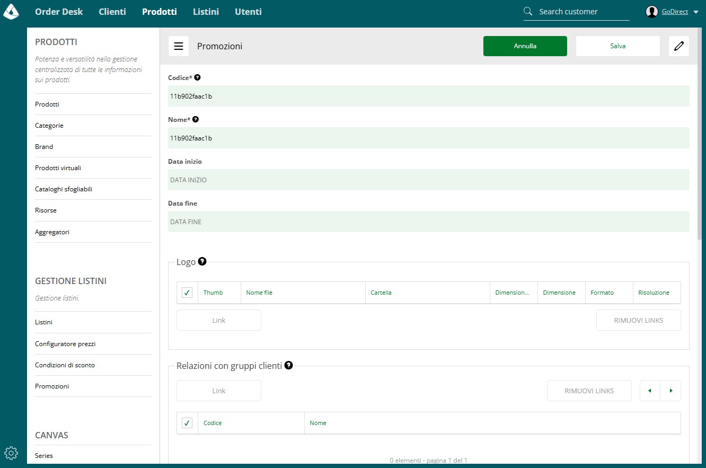Click the pencil edit icon

(x=679, y=46)
